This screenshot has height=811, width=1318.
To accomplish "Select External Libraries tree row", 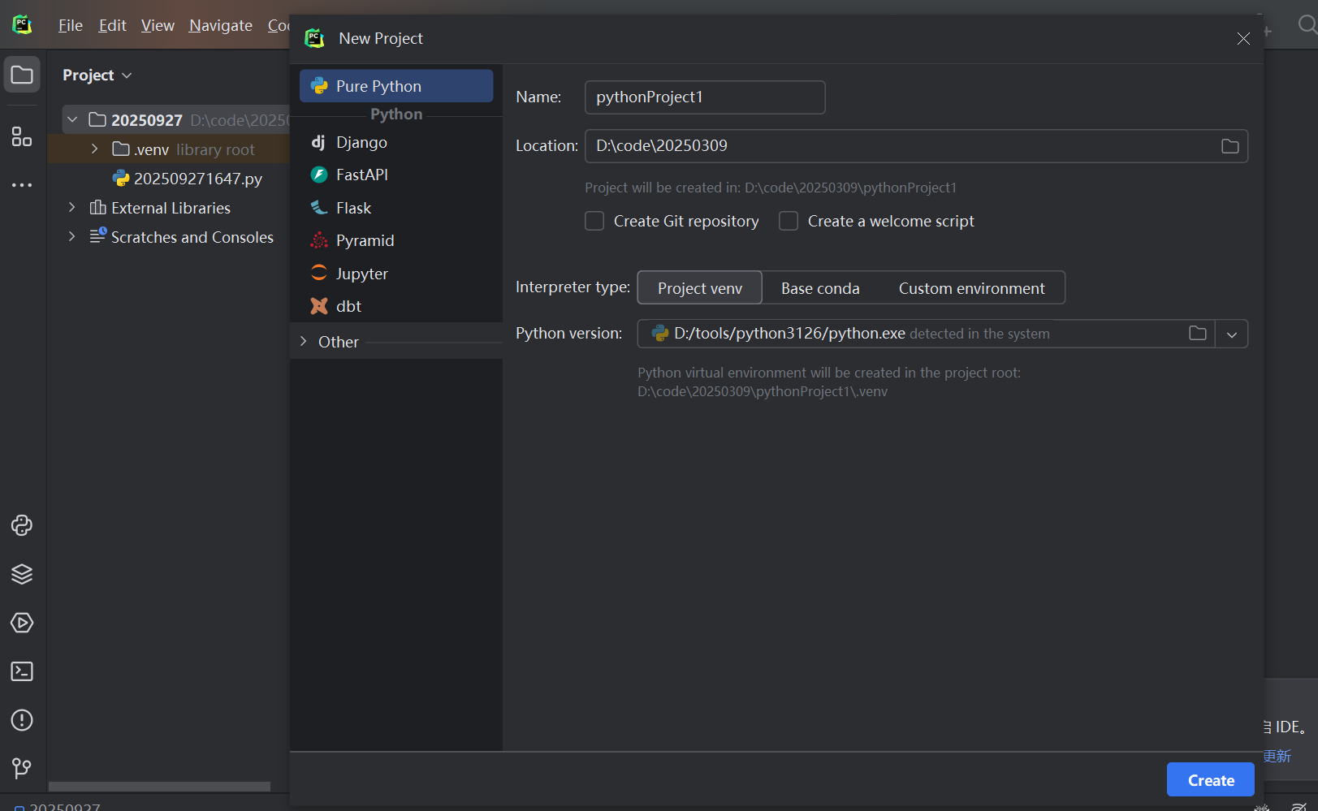I will 169,208.
